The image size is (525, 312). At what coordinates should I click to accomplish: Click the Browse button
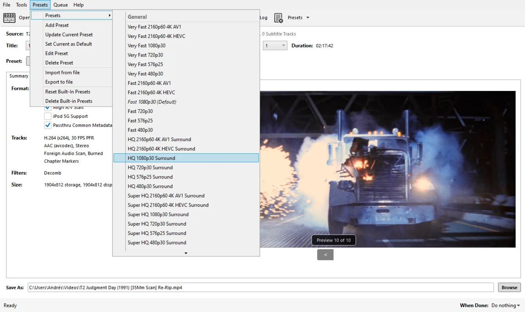pyautogui.click(x=509, y=287)
